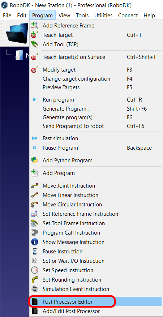Click the Shift+F6 shortcut text
163x317 pixels.
click(x=137, y=109)
